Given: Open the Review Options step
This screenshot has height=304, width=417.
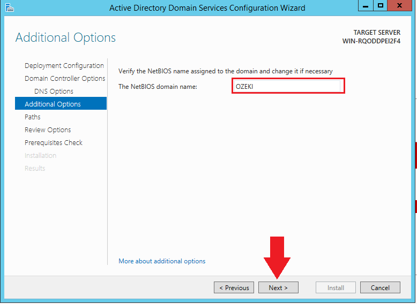Looking at the screenshot, I should [48, 130].
